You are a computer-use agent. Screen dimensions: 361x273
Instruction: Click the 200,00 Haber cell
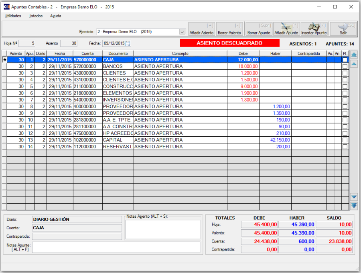point(275,147)
